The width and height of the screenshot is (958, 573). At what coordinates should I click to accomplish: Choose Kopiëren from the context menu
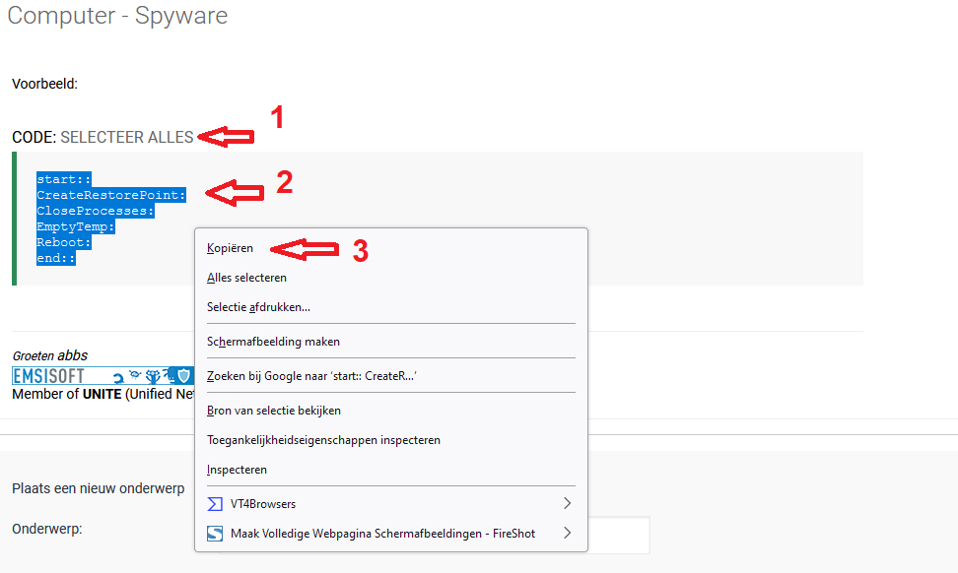[231, 248]
